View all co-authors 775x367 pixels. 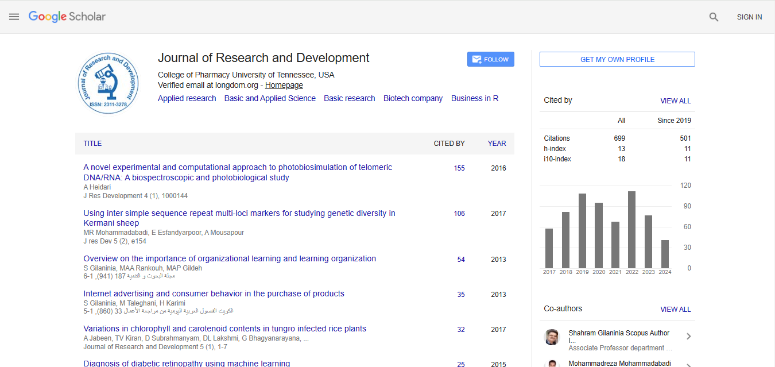click(x=675, y=309)
